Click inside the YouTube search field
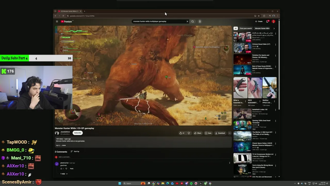Screen dimensions: 330x186 pos(159,21)
